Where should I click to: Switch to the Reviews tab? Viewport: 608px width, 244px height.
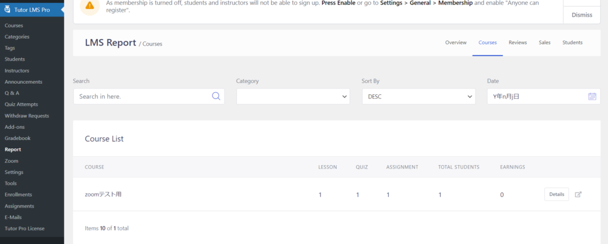click(518, 43)
